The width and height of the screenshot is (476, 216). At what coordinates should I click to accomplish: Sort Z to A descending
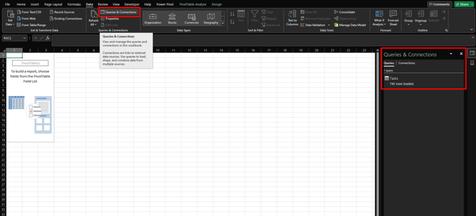click(232, 21)
